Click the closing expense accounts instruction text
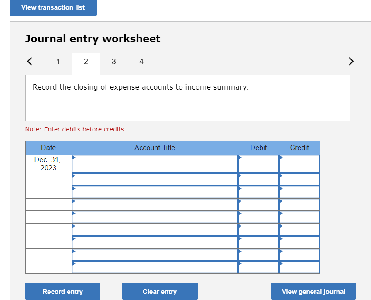The width and height of the screenshot is (371, 300). tap(141, 87)
